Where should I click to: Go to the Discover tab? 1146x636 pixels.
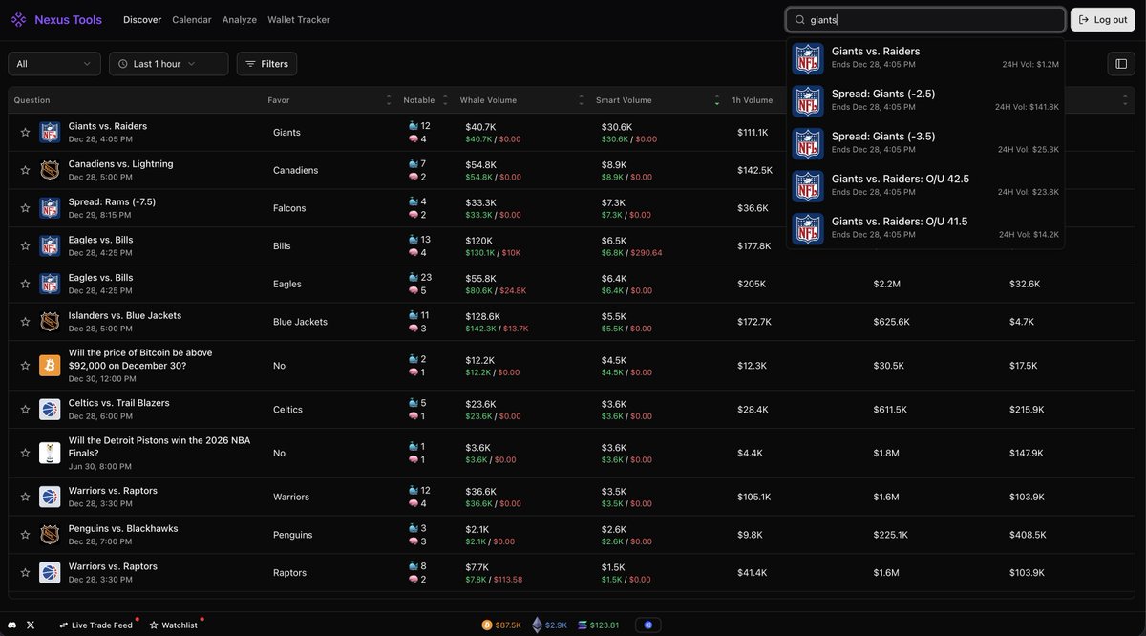142,20
